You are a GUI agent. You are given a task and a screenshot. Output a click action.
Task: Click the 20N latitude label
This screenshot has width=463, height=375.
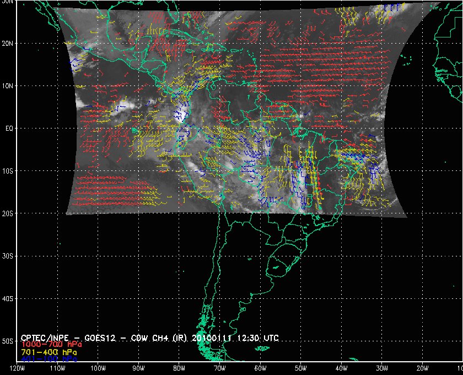click(x=8, y=44)
